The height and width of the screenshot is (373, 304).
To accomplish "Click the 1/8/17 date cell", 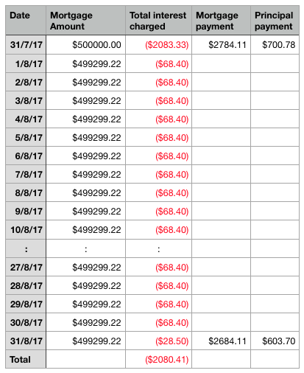I will tap(26, 63).
